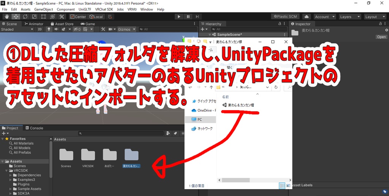
Task: Open Hierarchy create plus dropdown
Action: click(204, 29)
